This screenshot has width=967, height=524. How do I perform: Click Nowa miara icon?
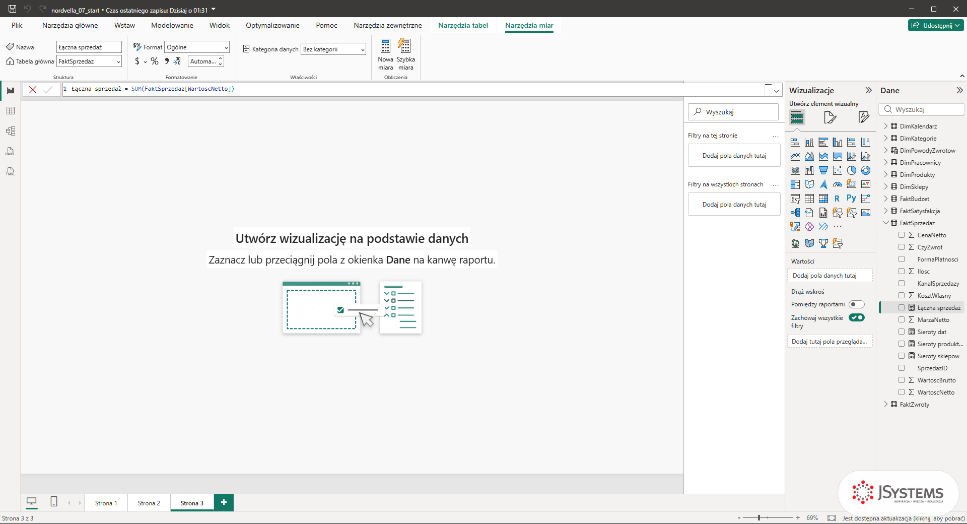tap(385, 54)
